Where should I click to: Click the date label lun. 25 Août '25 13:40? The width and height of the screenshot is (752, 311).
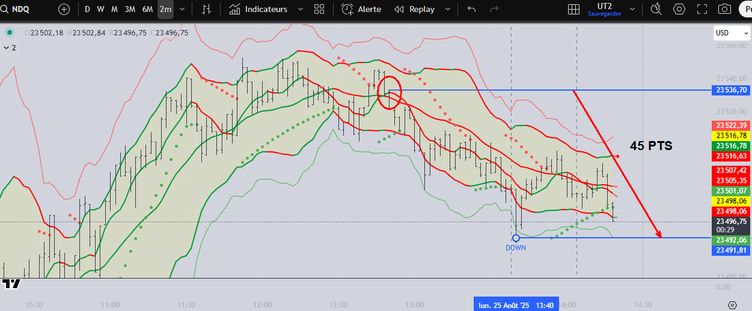pos(516,305)
